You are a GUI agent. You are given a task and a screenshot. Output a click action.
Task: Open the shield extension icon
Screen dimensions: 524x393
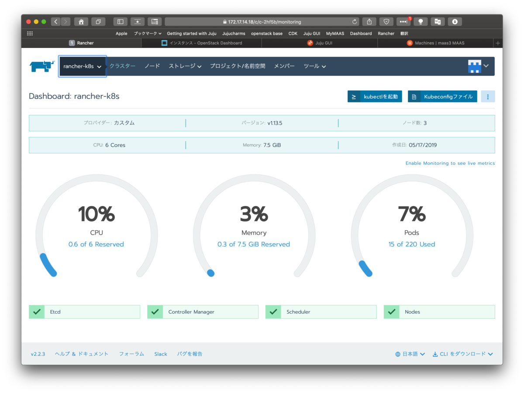click(x=386, y=21)
